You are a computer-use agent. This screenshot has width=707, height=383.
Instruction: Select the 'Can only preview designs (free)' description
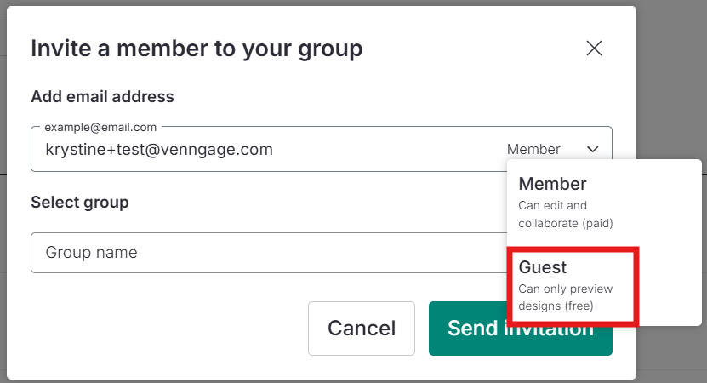click(566, 297)
